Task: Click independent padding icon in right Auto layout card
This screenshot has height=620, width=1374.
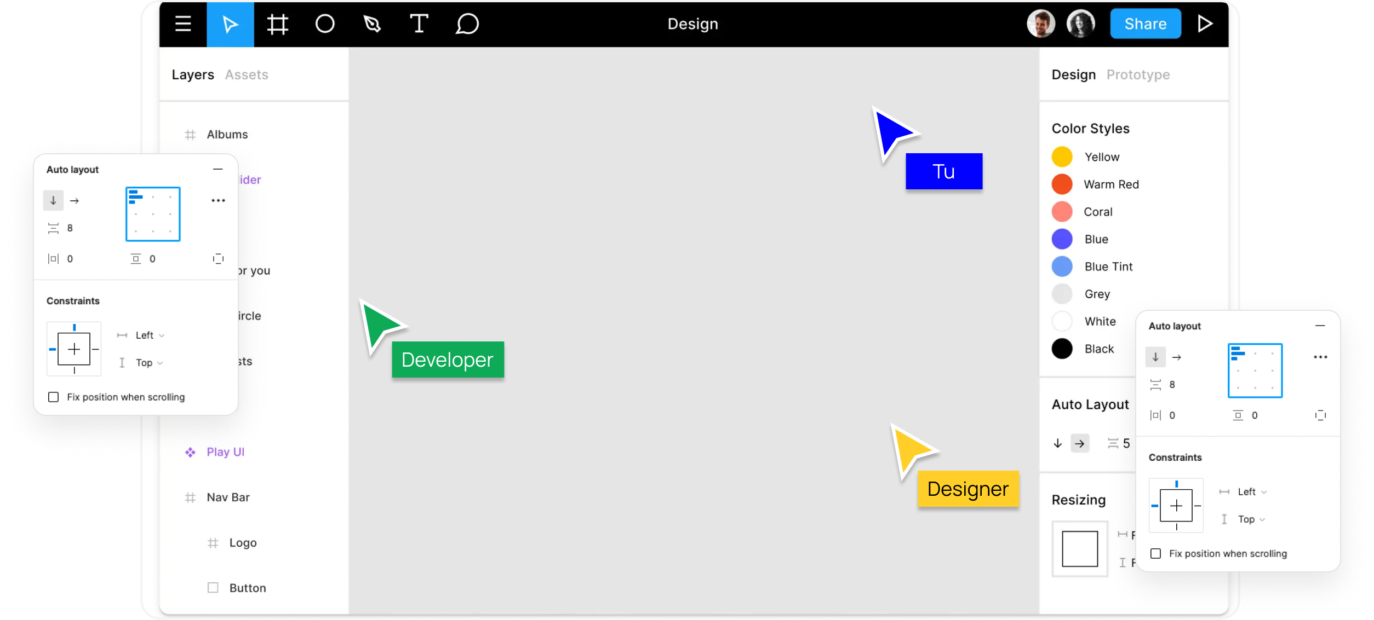Action: [x=1320, y=415]
